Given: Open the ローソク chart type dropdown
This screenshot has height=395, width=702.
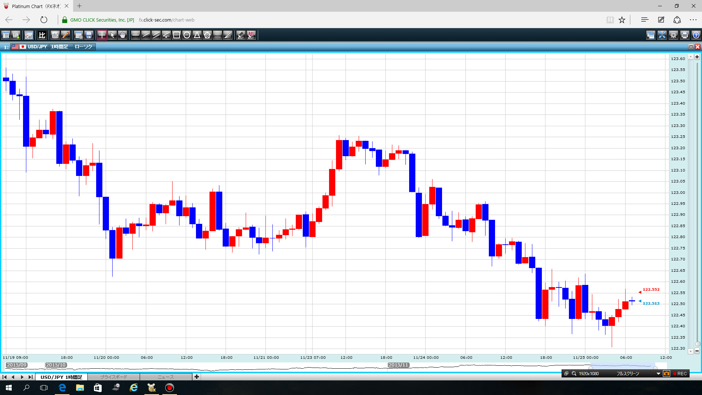Looking at the screenshot, I should pyautogui.click(x=84, y=47).
